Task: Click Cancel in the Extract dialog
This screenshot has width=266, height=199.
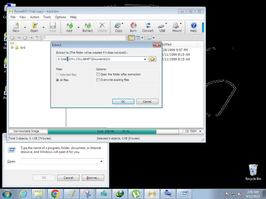Action: point(147,102)
